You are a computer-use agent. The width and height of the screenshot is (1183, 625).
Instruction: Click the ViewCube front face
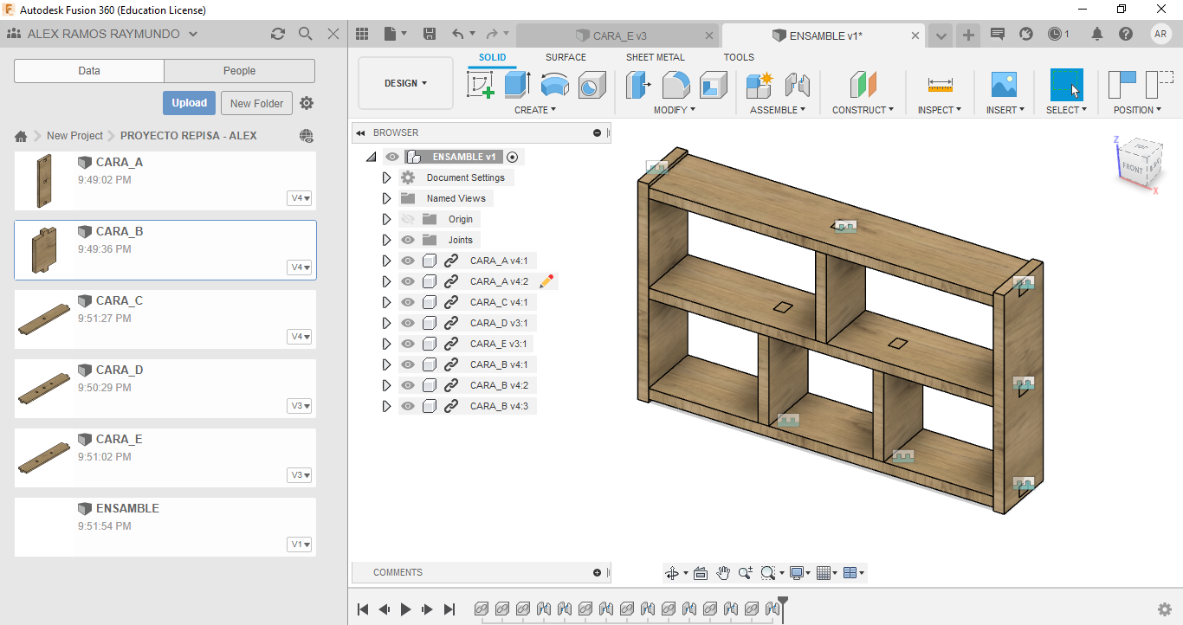click(1133, 166)
